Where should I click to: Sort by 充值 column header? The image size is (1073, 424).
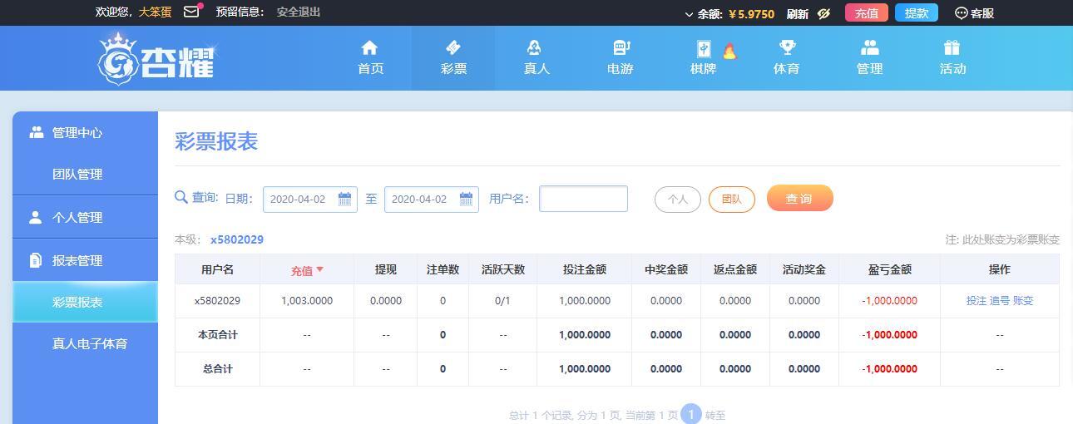coord(307,270)
